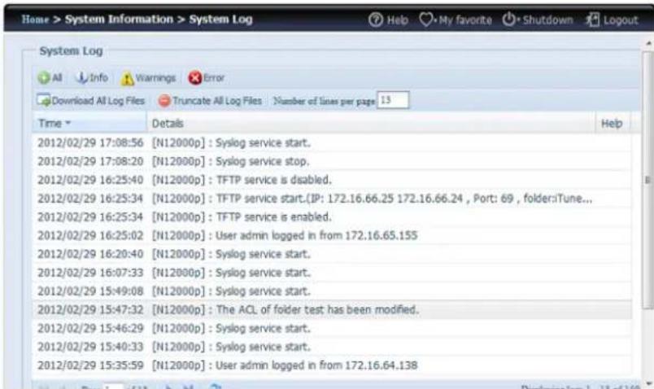Select the 15:40:33 Syslog service start row

pyautogui.click(x=332, y=347)
